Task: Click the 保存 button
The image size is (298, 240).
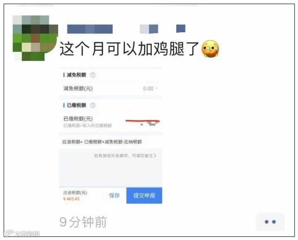Action: (114, 195)
